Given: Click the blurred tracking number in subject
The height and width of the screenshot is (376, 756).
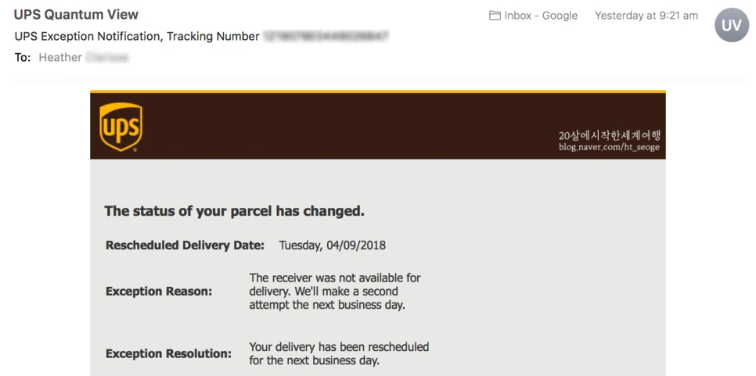Looking at the screenshot, I should coord(326,36).
